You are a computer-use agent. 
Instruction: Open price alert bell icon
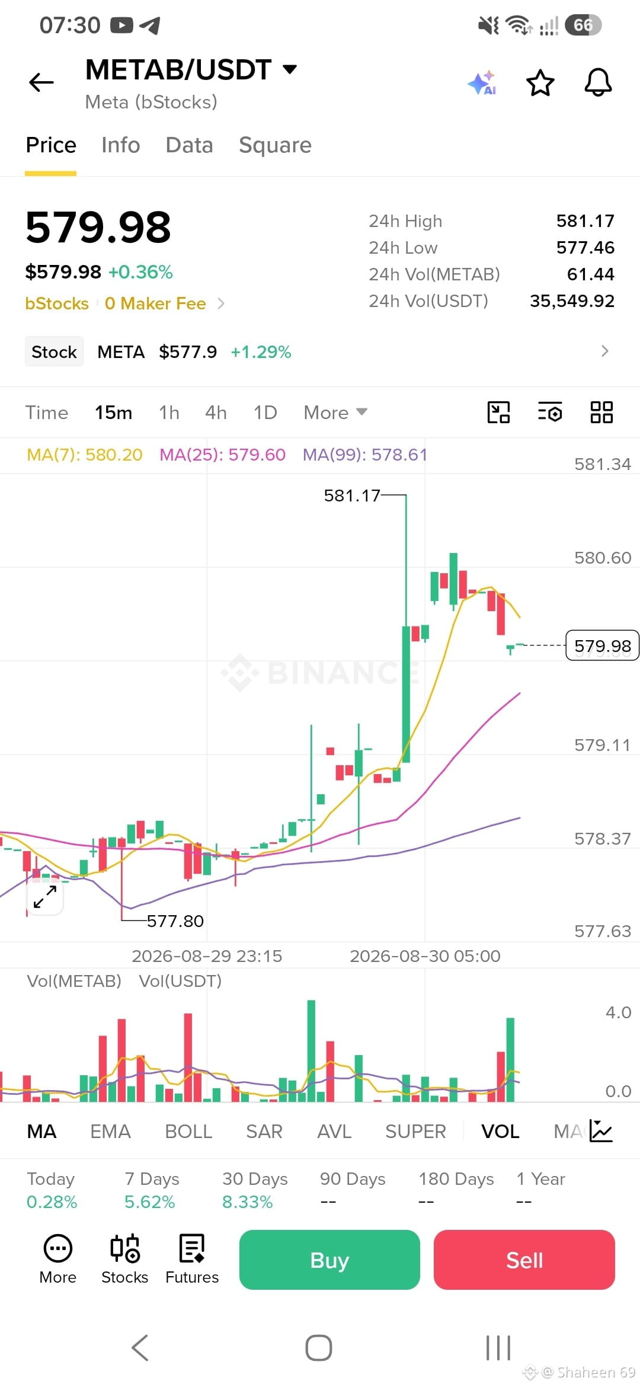tap(598, 82)
